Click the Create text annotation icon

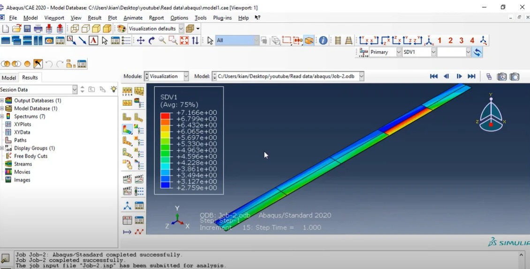pos(93,40)
